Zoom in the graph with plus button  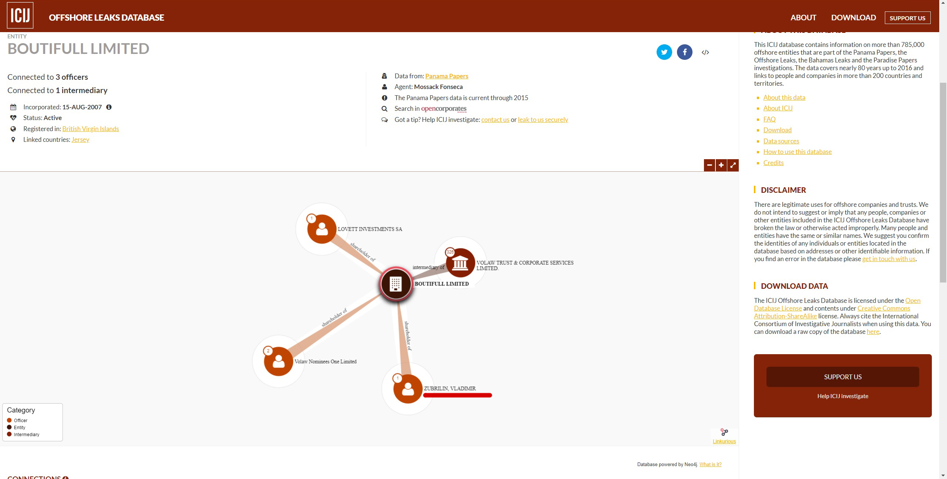pos(721,165)
